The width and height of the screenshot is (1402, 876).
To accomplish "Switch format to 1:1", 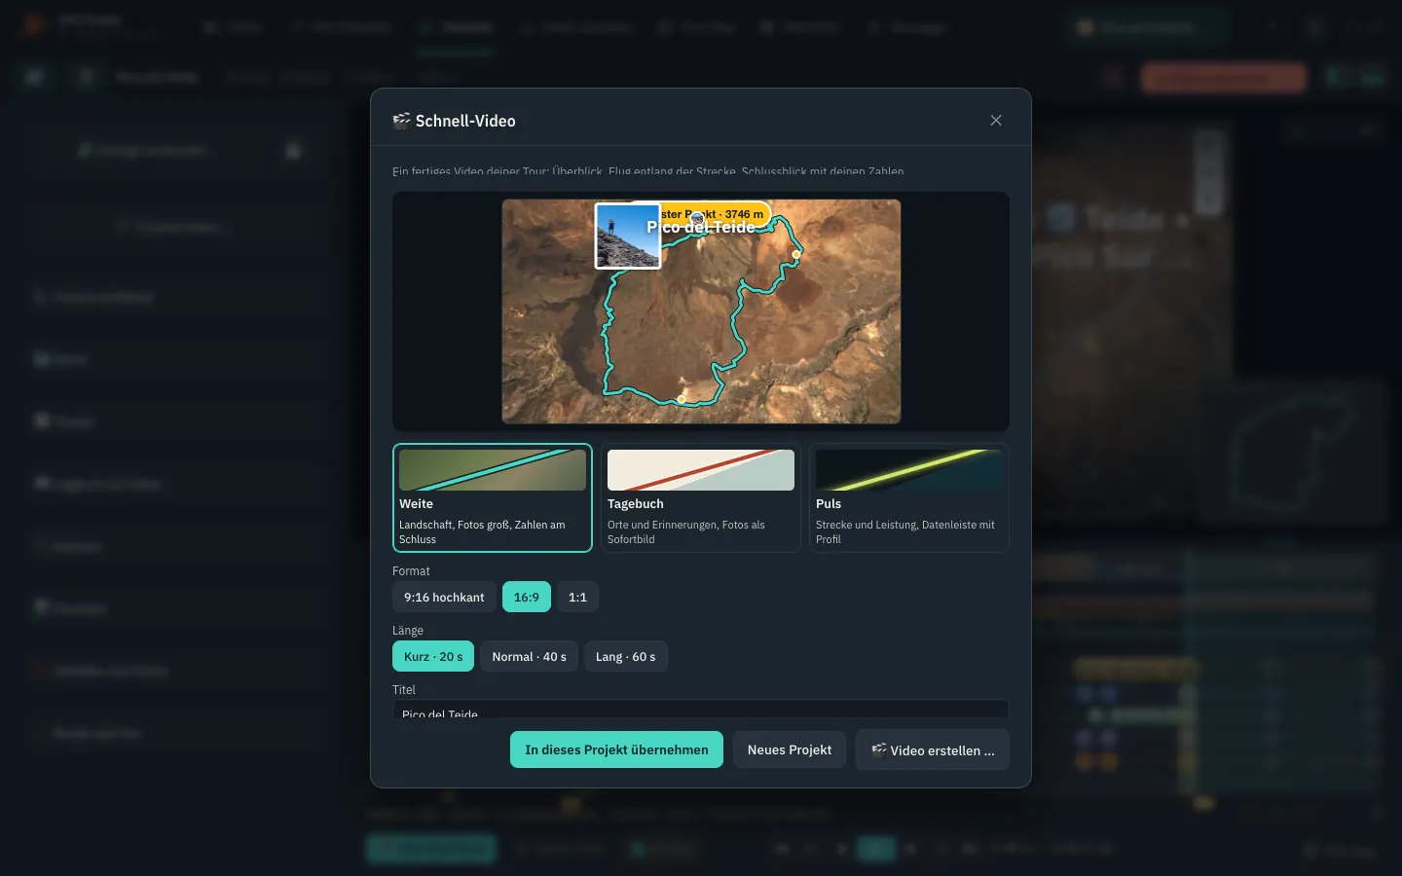I will [x=577, y=597].
